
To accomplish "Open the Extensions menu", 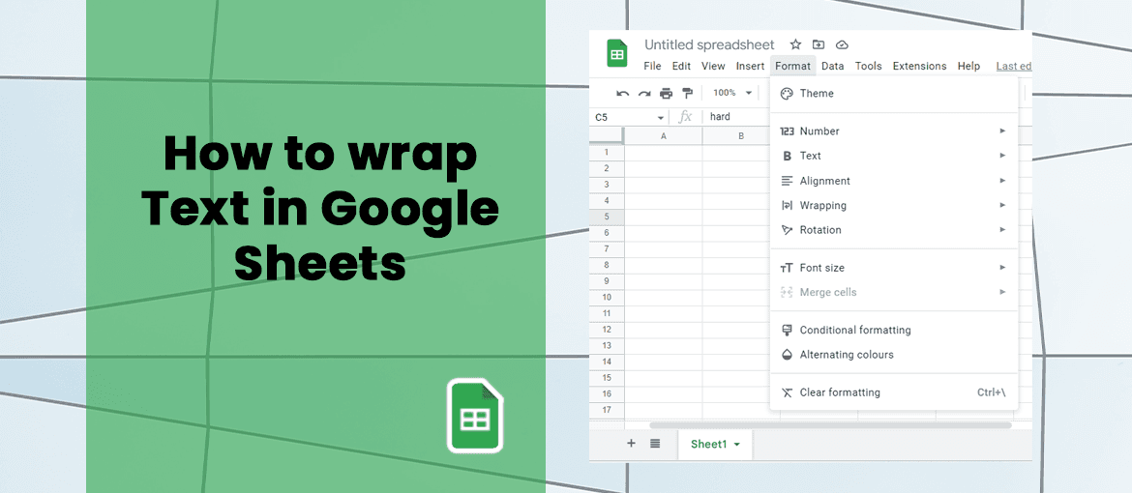I will [919, 66].
